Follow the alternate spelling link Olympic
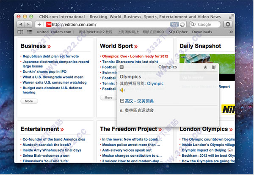Screen dimensions: 254x175 pos(155,84)
